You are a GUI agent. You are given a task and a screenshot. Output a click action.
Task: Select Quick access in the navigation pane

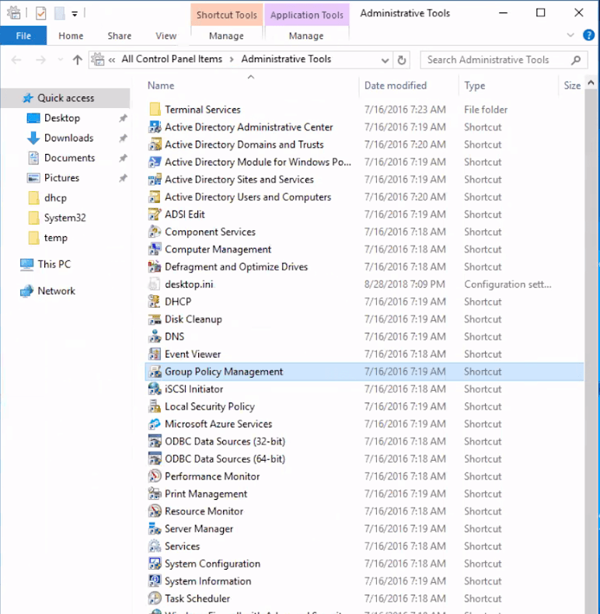click(66, 98)
